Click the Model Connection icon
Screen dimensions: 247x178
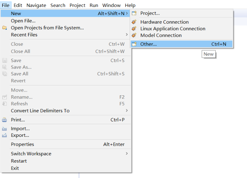click(x=134, y=35)
